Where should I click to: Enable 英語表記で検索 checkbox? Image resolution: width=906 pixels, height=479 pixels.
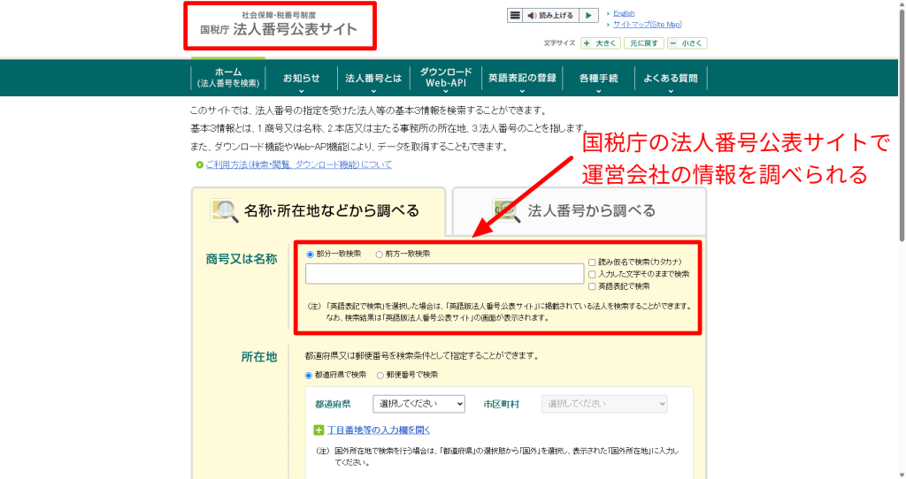592,287
